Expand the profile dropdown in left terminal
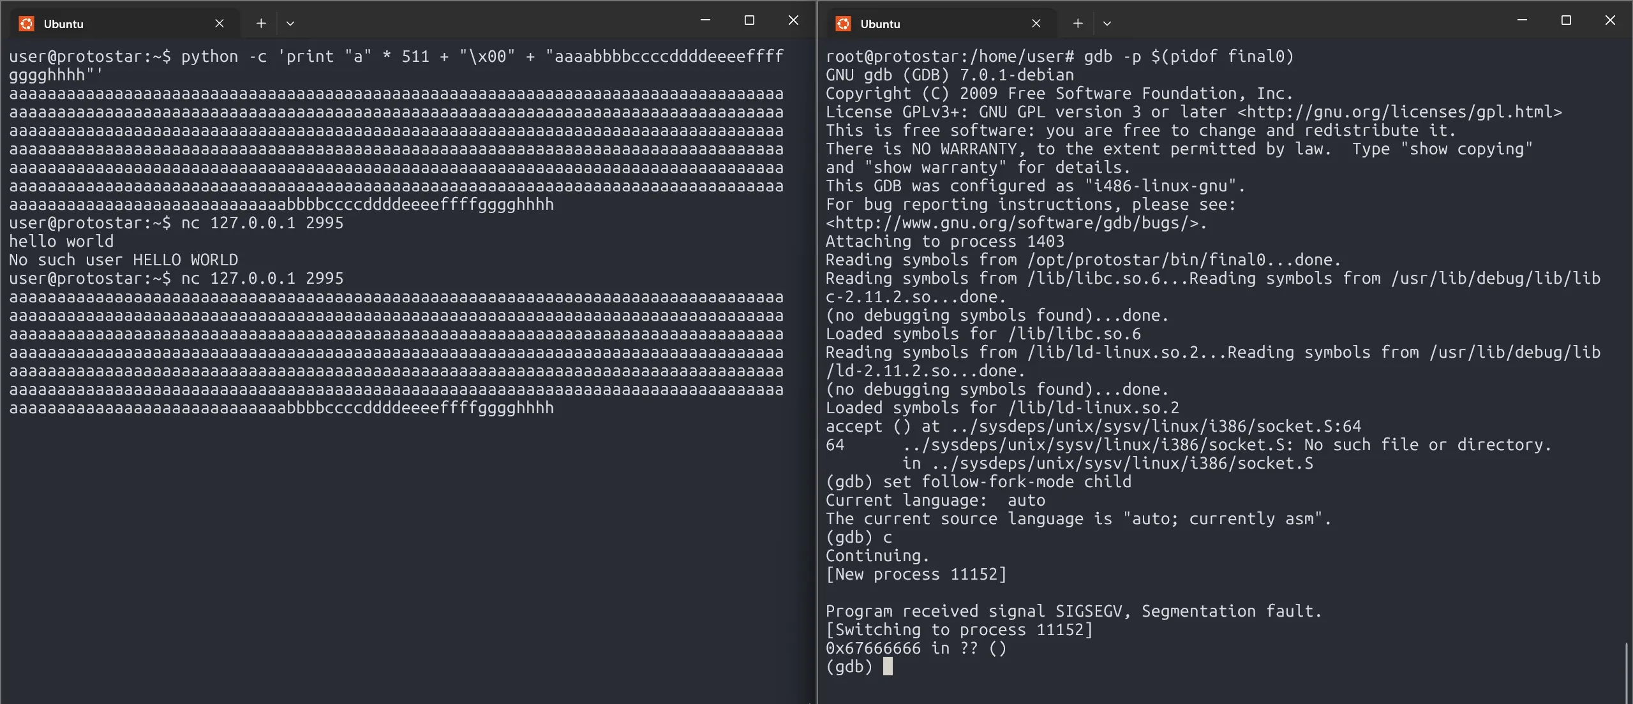The height and width of the screenshot is (704, 1633). (290, 24)
